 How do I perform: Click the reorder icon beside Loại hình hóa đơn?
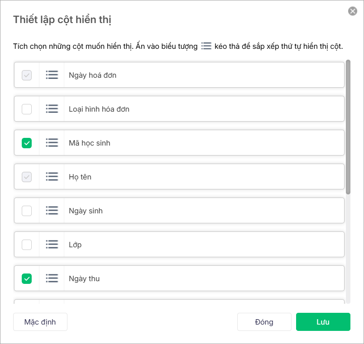[x=52, y=109]
